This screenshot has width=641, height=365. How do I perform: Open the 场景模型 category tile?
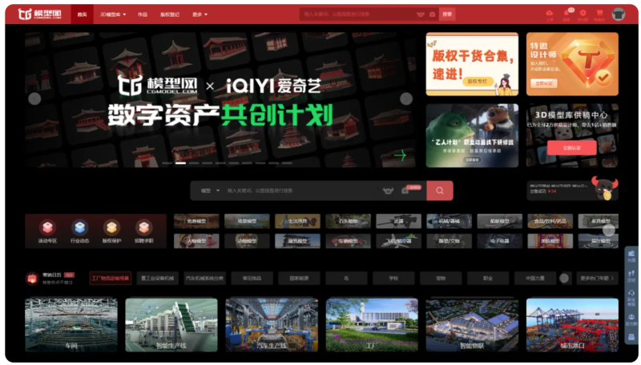click(x=247, y=221)
